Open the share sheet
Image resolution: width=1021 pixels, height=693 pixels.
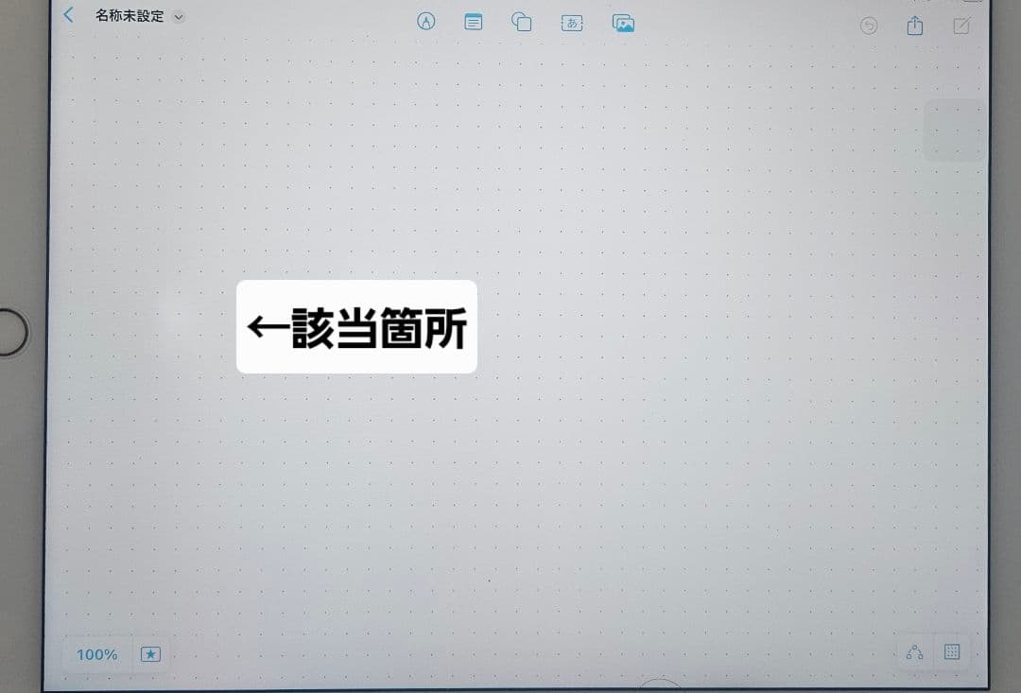[x=914, y=26]
